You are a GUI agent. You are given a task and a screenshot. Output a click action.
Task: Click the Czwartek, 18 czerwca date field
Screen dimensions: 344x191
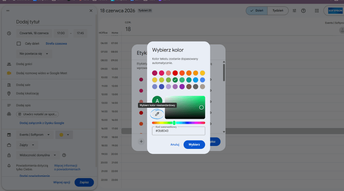[34, 33]
